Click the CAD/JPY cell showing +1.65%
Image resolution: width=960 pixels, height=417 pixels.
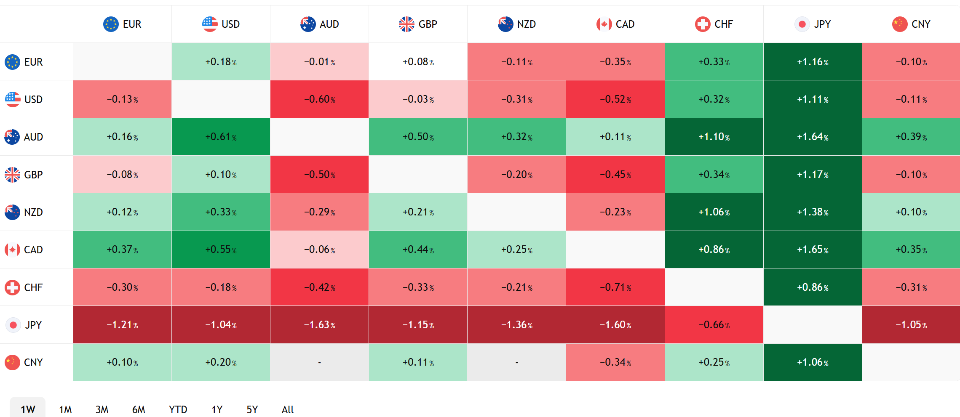click(x=813, y=250)
